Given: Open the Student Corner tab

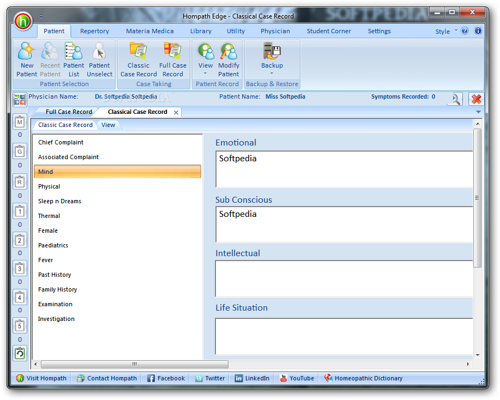Looking at the screenshot, I should pos(329,31).
